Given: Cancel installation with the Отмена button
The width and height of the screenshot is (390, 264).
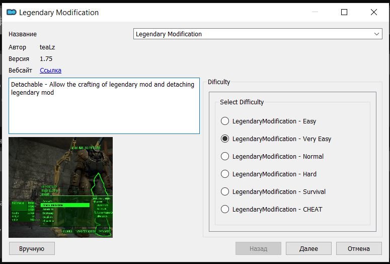Looking at the screenshot, I should tap(359, 248).
